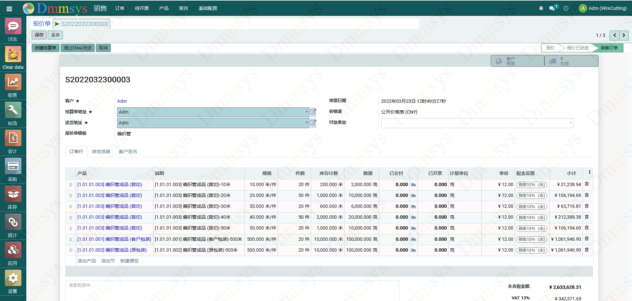This screenshot has height=301, width=632.
Task: Select 销售订单 status stage
Action: pos(609,48)
